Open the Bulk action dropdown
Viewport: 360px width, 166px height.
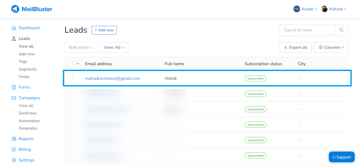pos(81,47)
